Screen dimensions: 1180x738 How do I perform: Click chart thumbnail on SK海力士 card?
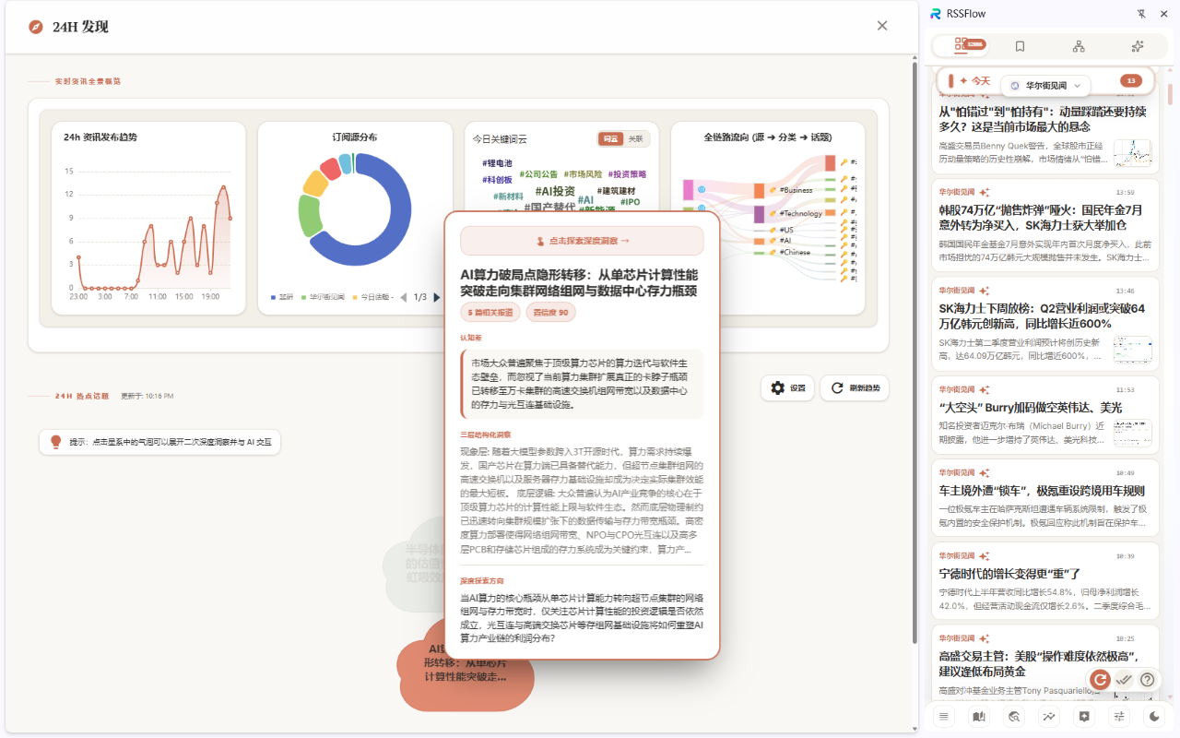point(1132,349)
